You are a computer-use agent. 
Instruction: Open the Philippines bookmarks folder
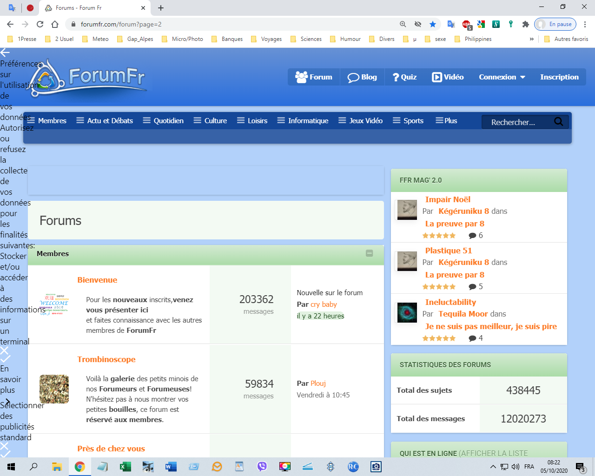473,39
